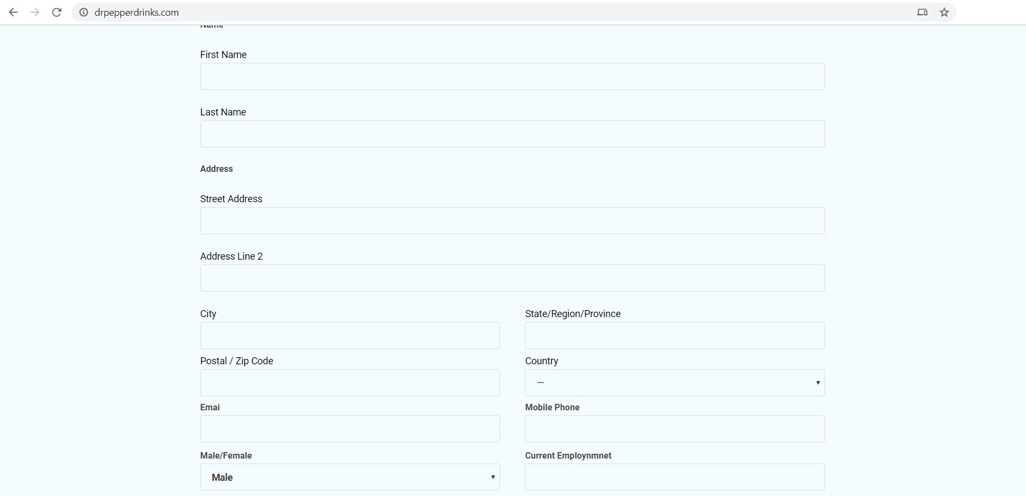
Task: Click the Postal / Zip Code label
Action: pos(237,361)
